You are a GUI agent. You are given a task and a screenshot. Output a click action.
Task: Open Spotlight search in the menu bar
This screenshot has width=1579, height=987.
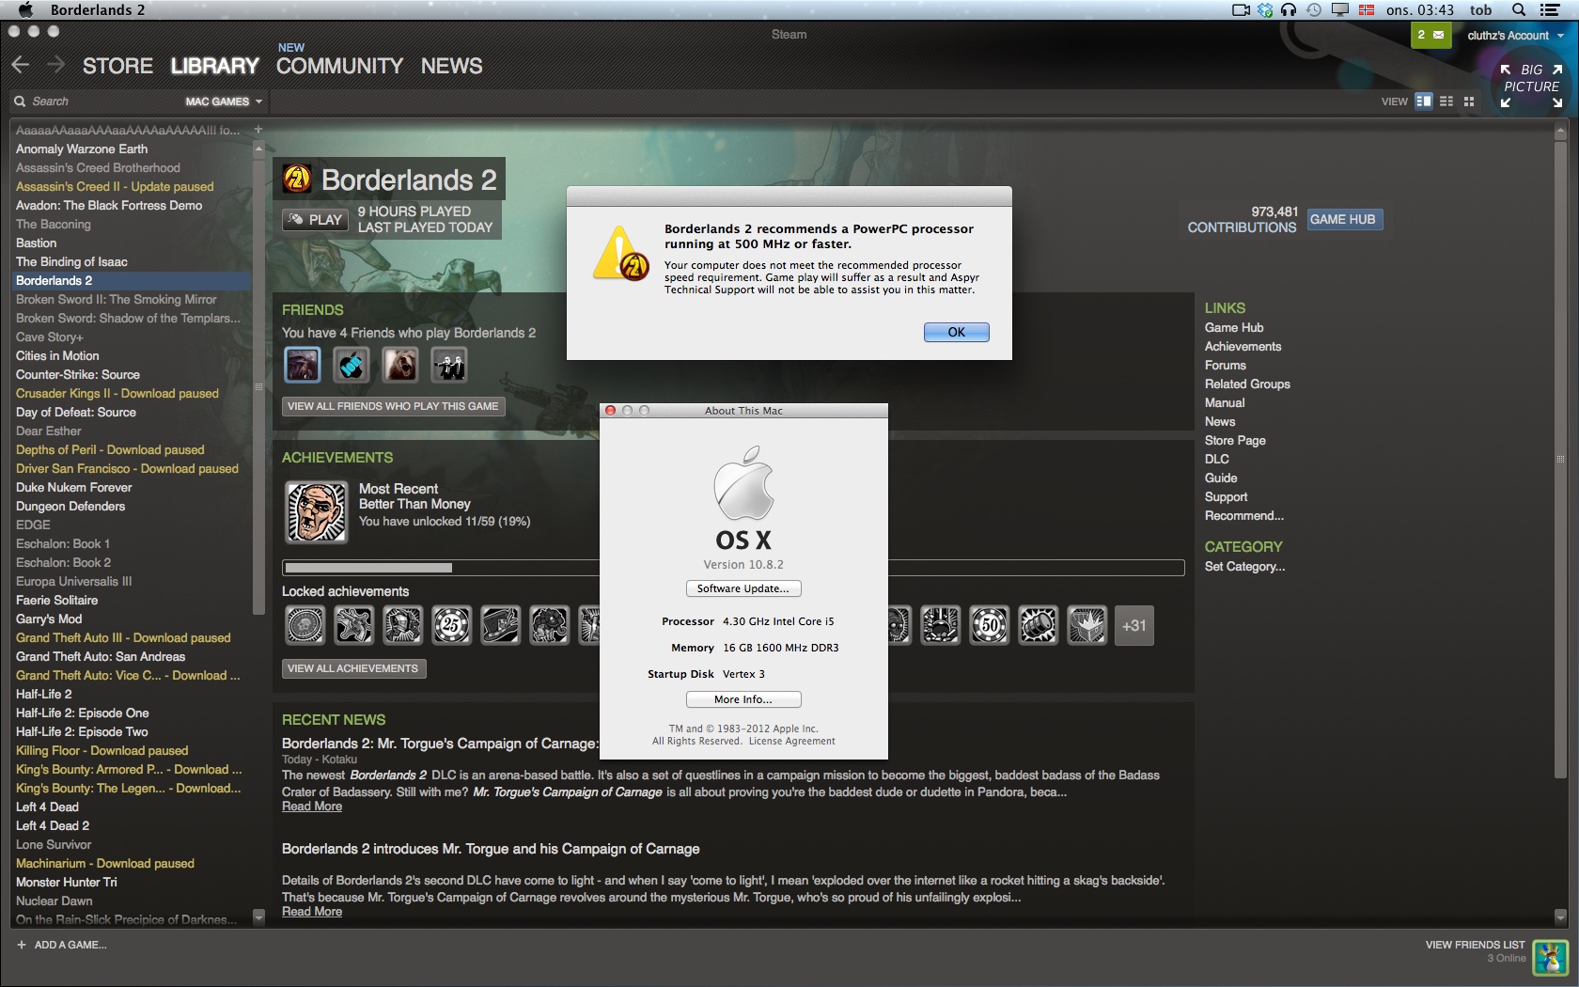(1519, 9)
